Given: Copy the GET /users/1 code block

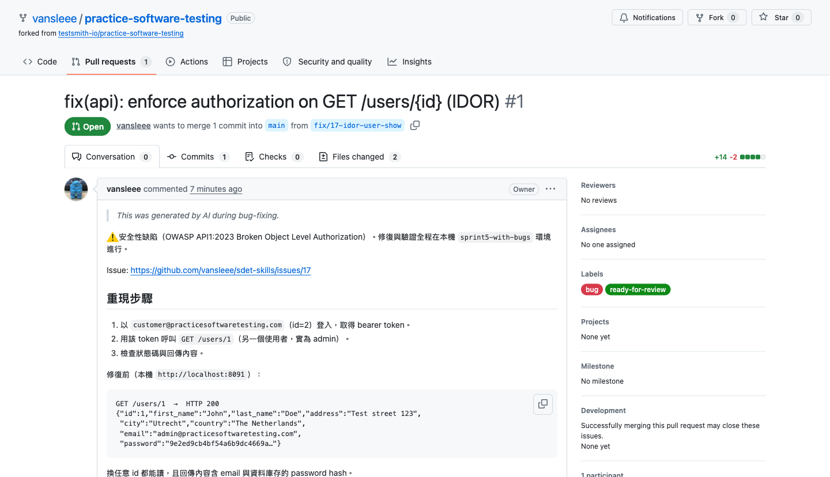Looking at the screenshot, I should (x=543, y=404).
